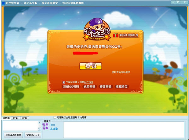Close the 时空终结者 window

coord(185,2)
